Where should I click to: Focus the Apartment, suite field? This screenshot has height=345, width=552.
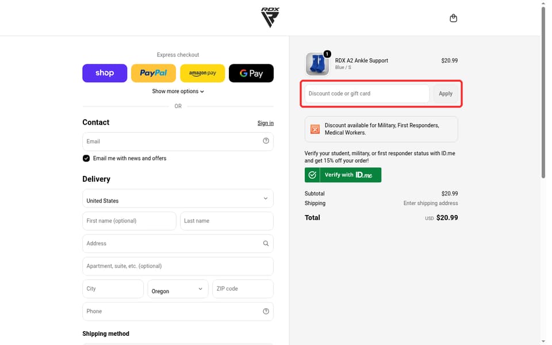click(x=178, y=266)
